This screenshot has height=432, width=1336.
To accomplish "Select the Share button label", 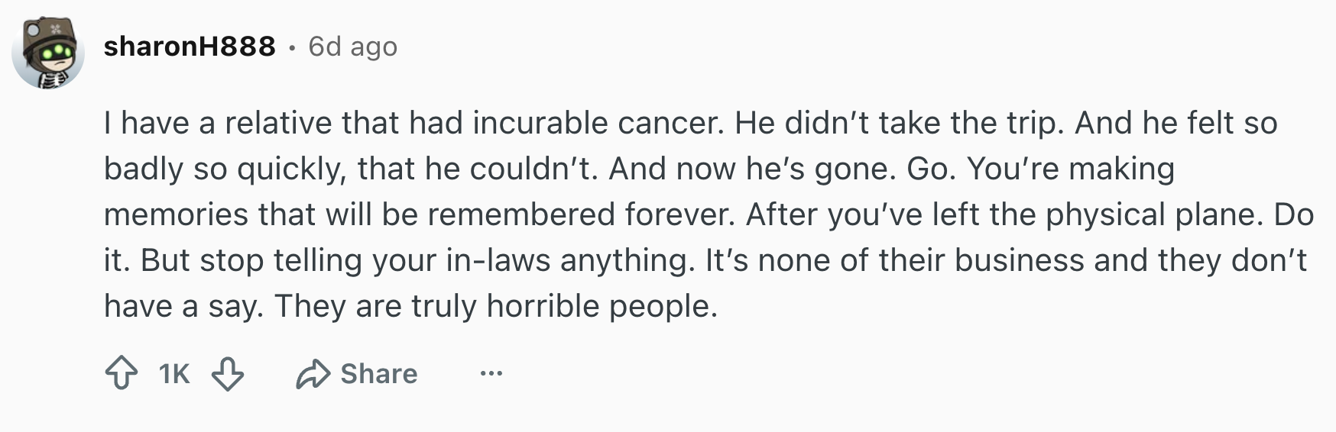I will click(379, 374).
